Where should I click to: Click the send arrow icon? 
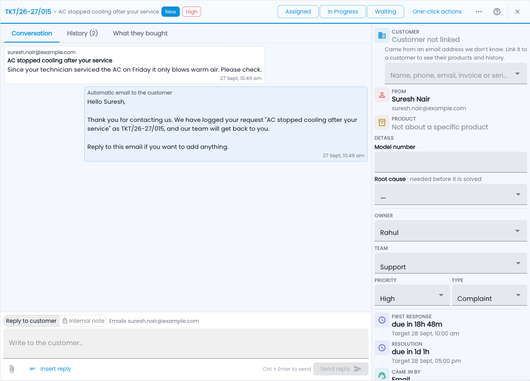coord(358,369)
